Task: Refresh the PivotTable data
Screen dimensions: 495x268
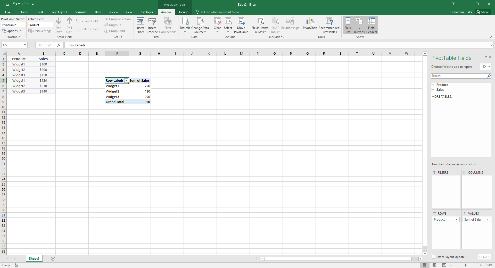Action: coord(185,25)
